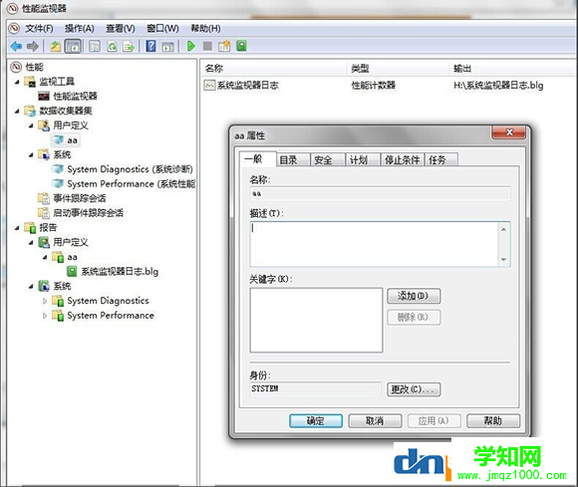Click the new data collector icon with star
Screen dimensions: 578x487
(224, 46)
